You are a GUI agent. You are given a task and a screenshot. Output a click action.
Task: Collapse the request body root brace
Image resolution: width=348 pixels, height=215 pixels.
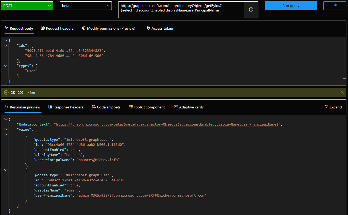[x=6, y=41]
